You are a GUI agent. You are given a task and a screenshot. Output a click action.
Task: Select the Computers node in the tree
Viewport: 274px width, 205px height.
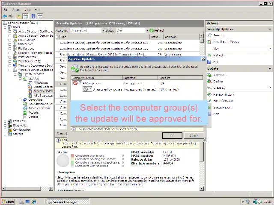click(35, 100)
